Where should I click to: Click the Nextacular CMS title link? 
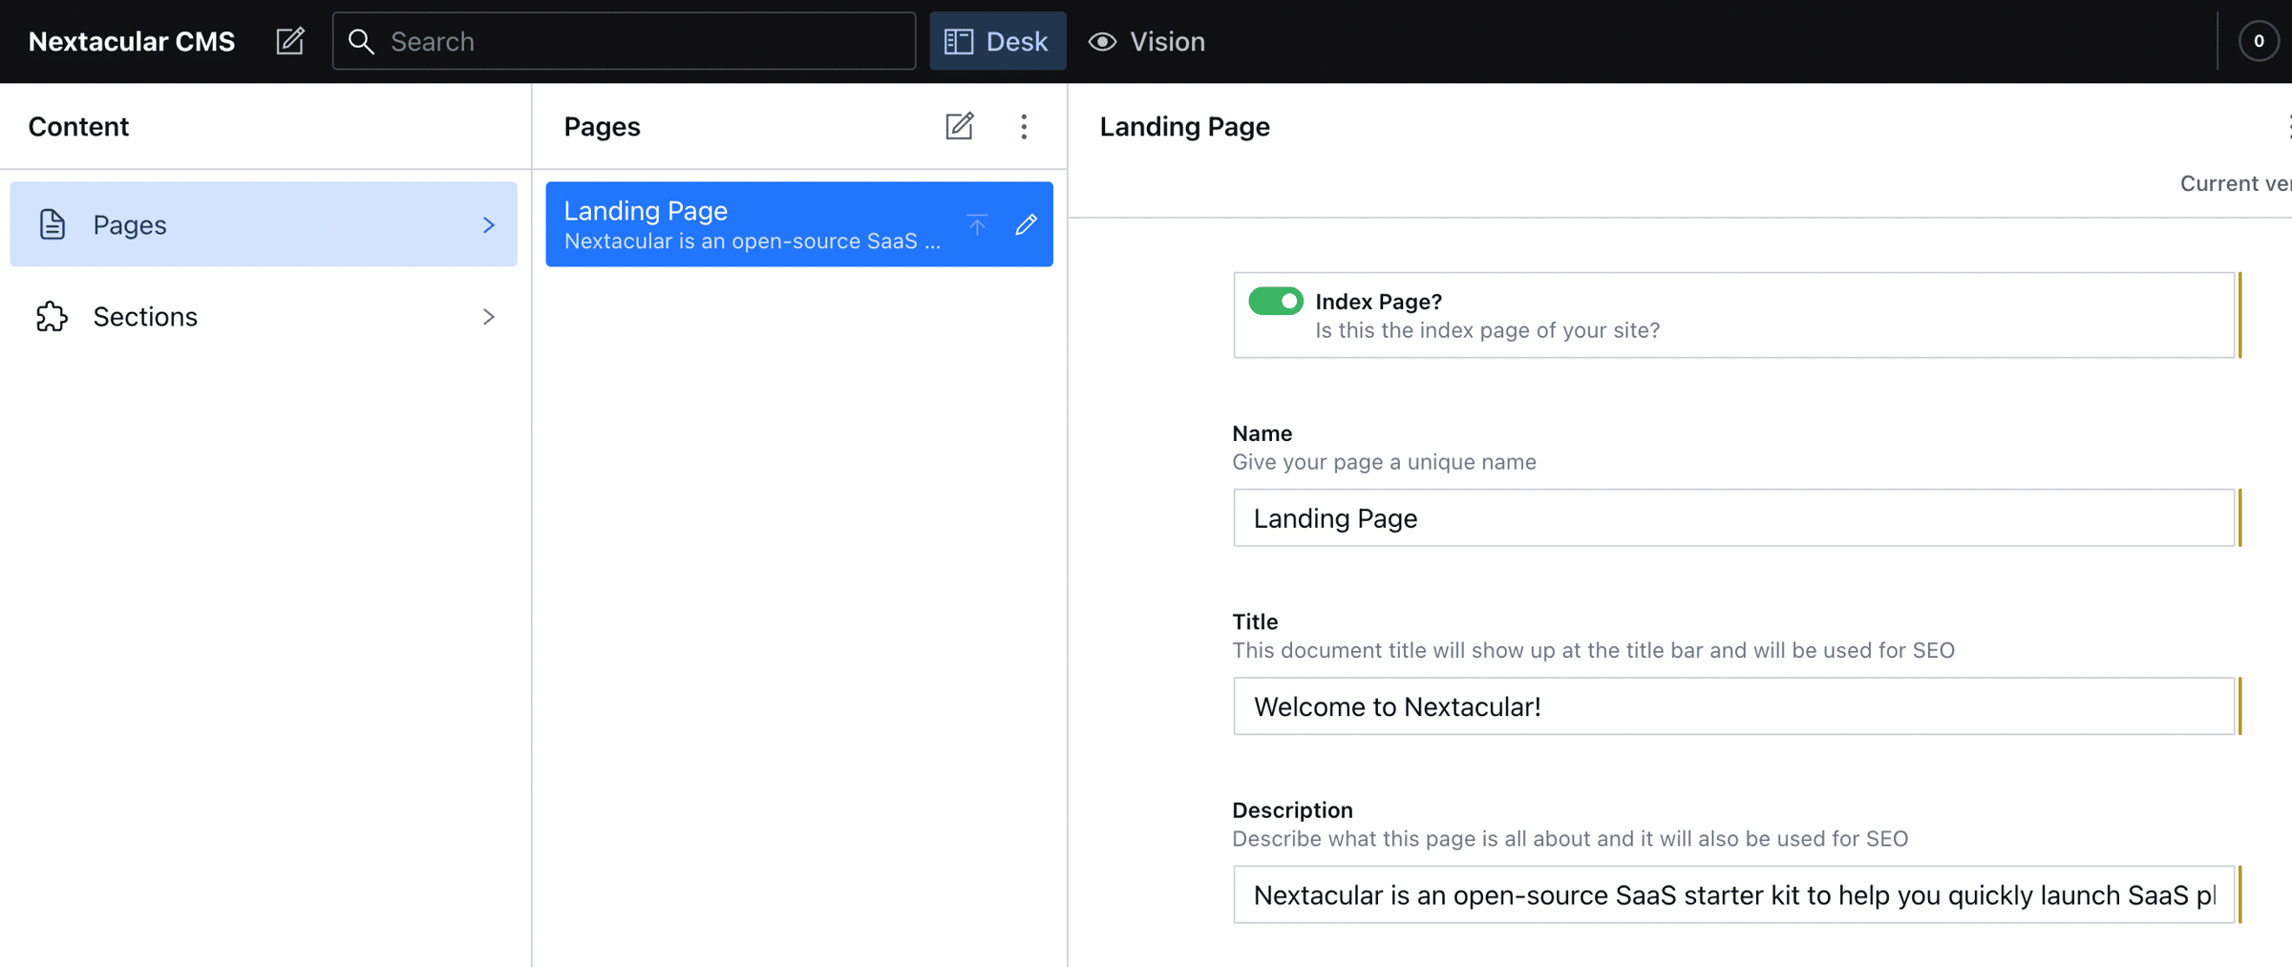pos(132,41)
